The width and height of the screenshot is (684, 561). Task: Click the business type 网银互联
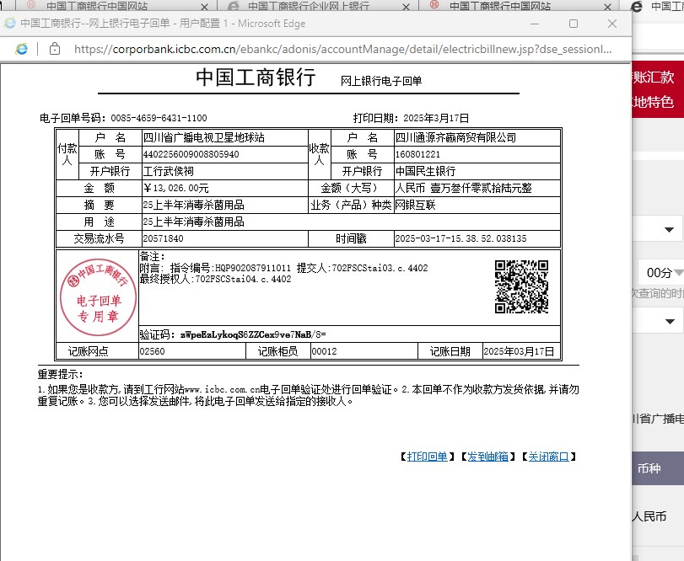click(415, 206)
